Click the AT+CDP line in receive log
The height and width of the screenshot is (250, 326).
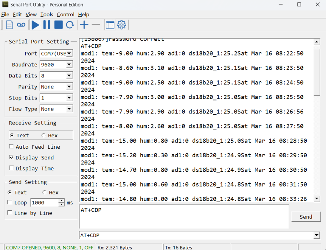[x=91, y=46]
